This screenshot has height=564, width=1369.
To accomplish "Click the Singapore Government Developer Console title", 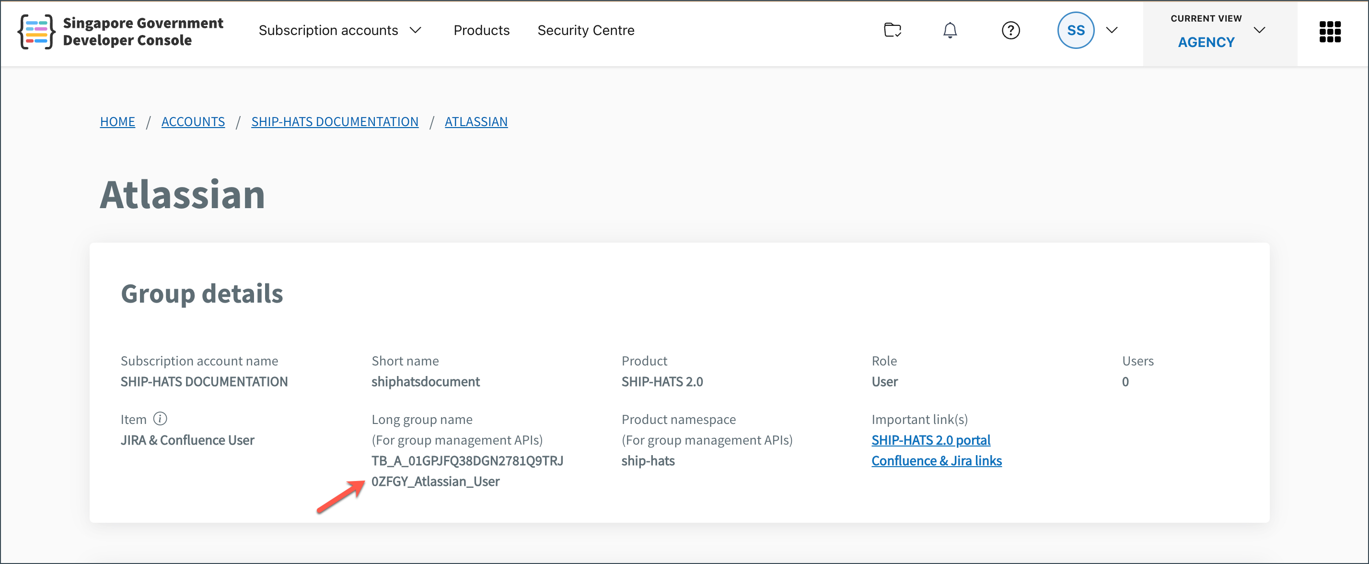I will 142,31.
